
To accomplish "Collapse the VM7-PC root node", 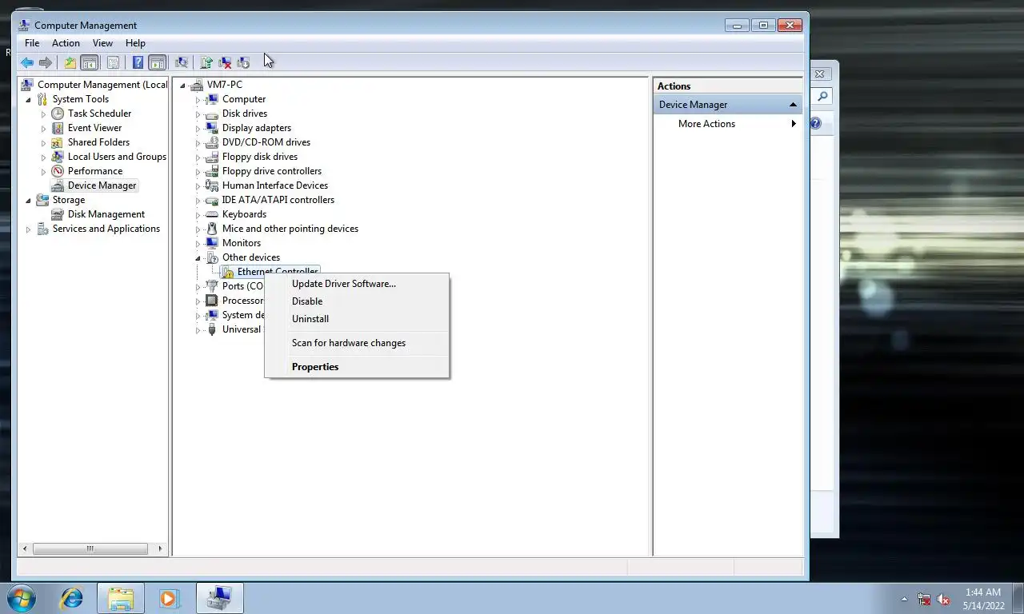I will (x=183, y=85).
